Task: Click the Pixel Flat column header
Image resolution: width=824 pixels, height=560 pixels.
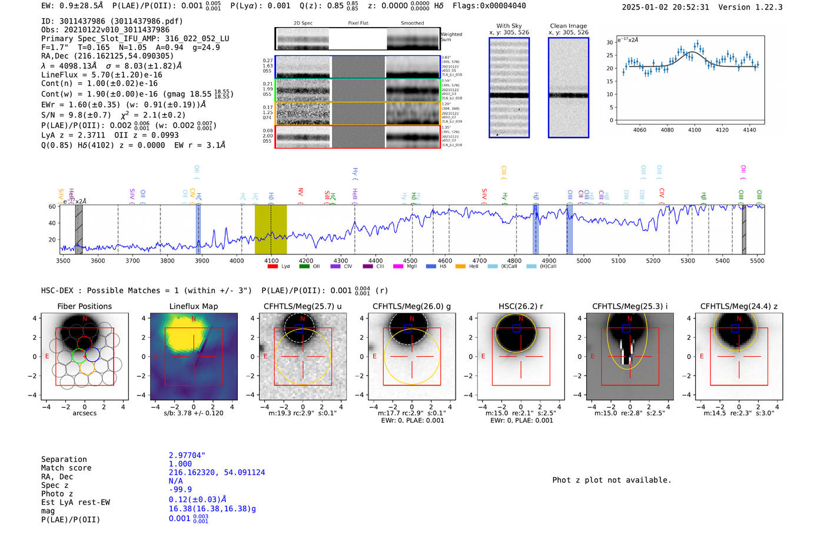Action: point(358,23)
